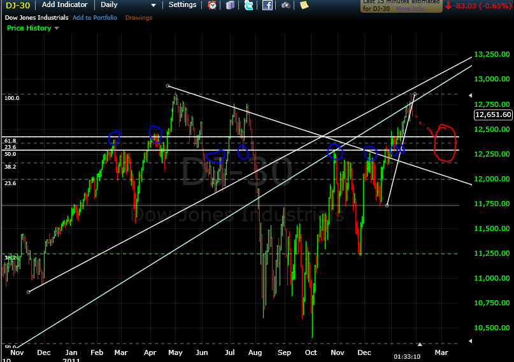This screenshot has width=514, height=362.
Task: Click the 61.8 Fibonacci level label
Action: [10, 141]
